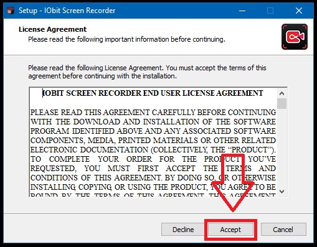The width and height of the screenshot is (317, 247).
Task: Click the 'License Agreement' header text
Action: click(52, 29)
